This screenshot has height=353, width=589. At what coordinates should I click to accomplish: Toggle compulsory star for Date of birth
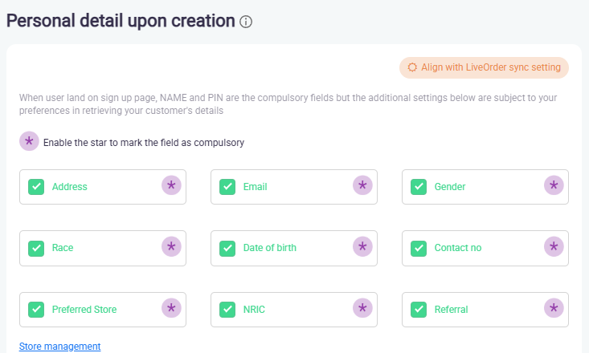(x=362, y=247)
